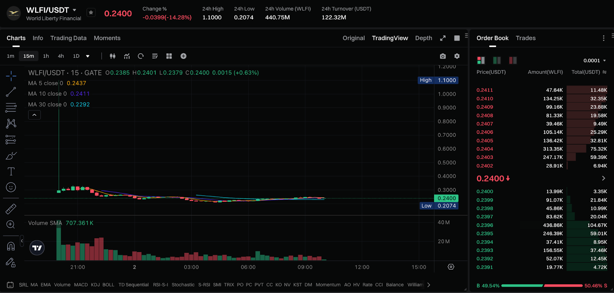Open the calendar date range icon
The width and height of the screenshot is (614, 293).
coord(10,285)
